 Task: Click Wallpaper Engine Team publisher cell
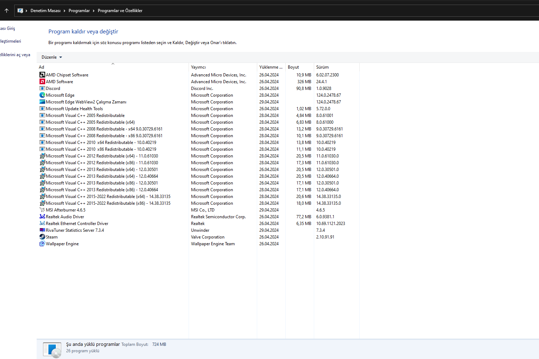tap(213, 244)
